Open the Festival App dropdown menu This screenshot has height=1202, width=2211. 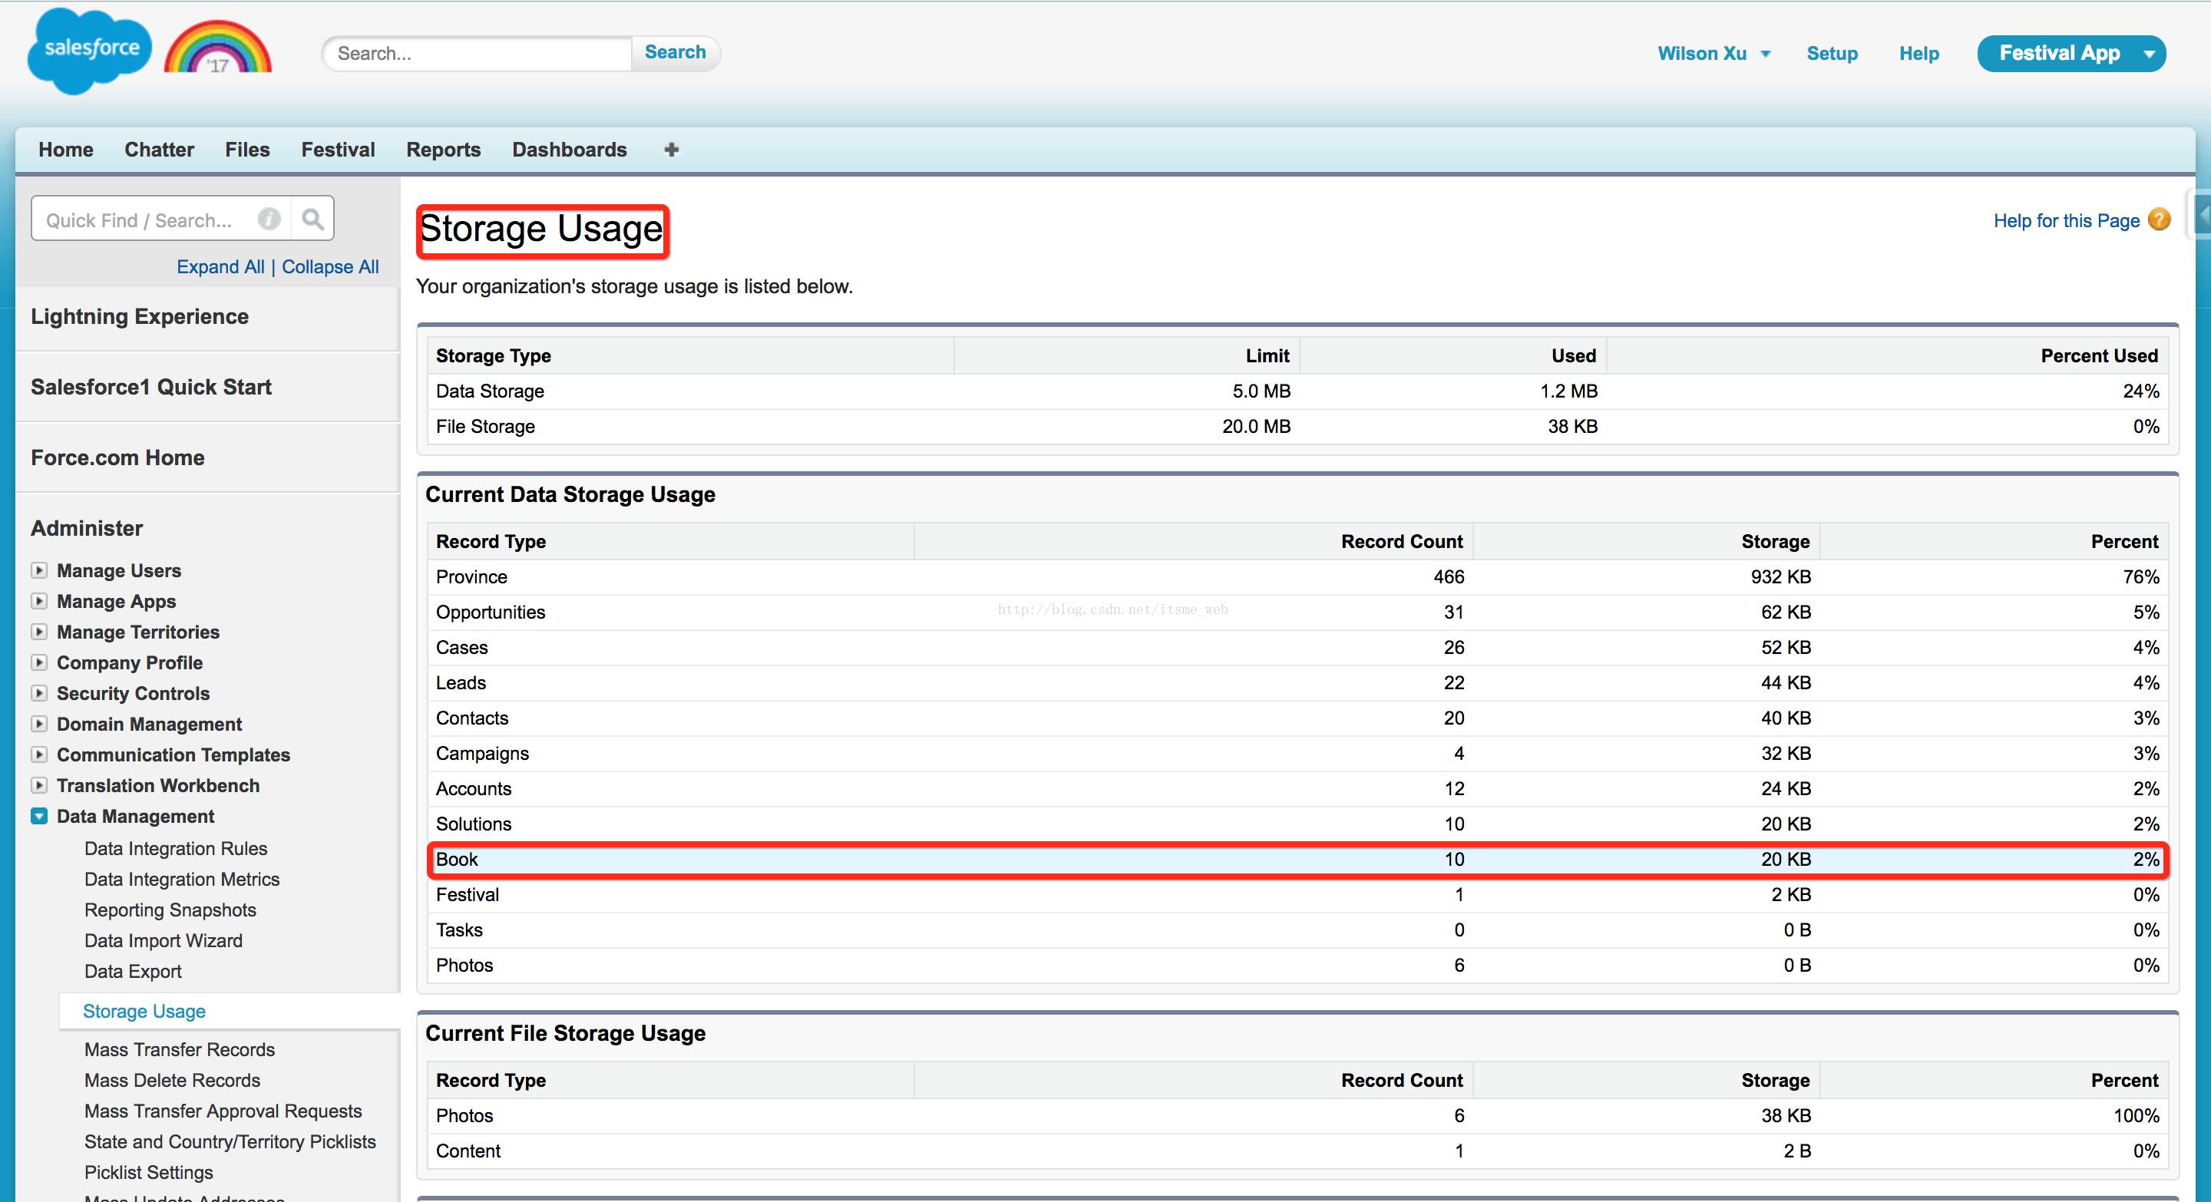[2148, 53]
